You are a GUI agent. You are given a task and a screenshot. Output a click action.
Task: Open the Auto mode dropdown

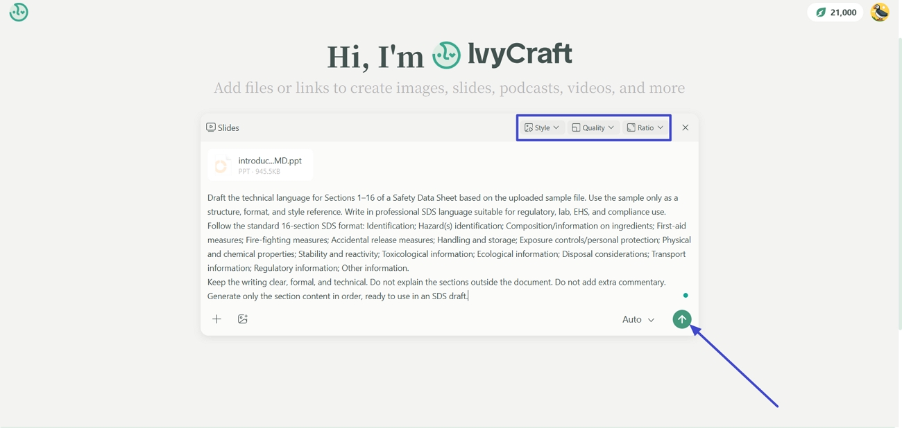tap(638, 319)
